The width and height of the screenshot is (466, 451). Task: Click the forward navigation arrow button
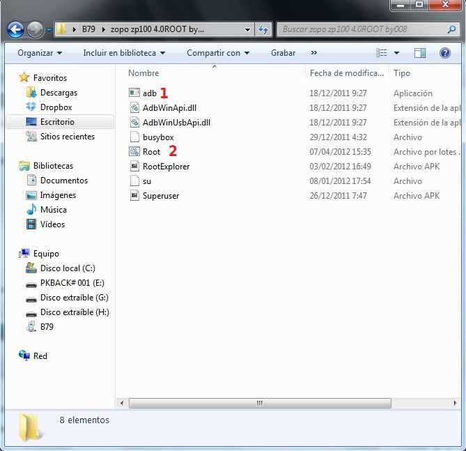pos(35,29)
